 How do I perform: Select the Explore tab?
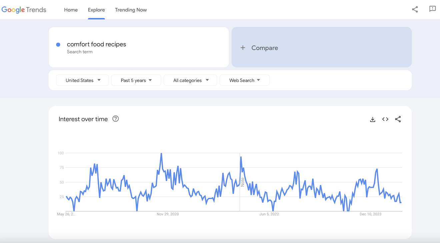click(x=96, y=10)
